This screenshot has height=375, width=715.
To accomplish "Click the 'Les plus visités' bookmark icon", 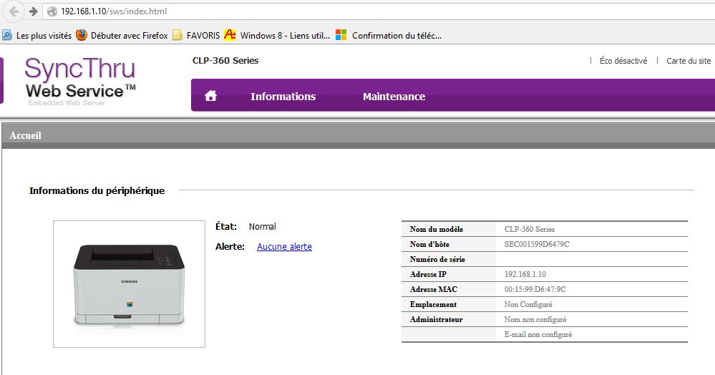I will click(x=7, y=35).
